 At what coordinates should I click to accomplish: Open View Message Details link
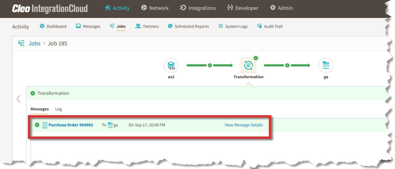coord(244,125)
